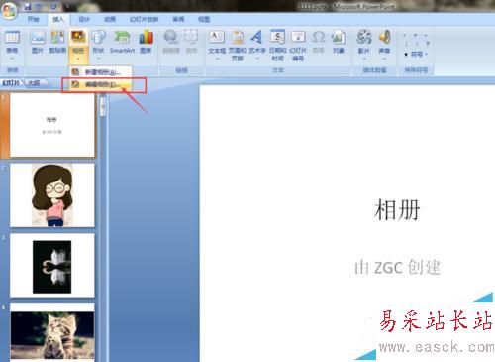Viewport: 495px width, 362px height.
Task: Insert date and time (日期和时间)
Action: tap(277, 45)
